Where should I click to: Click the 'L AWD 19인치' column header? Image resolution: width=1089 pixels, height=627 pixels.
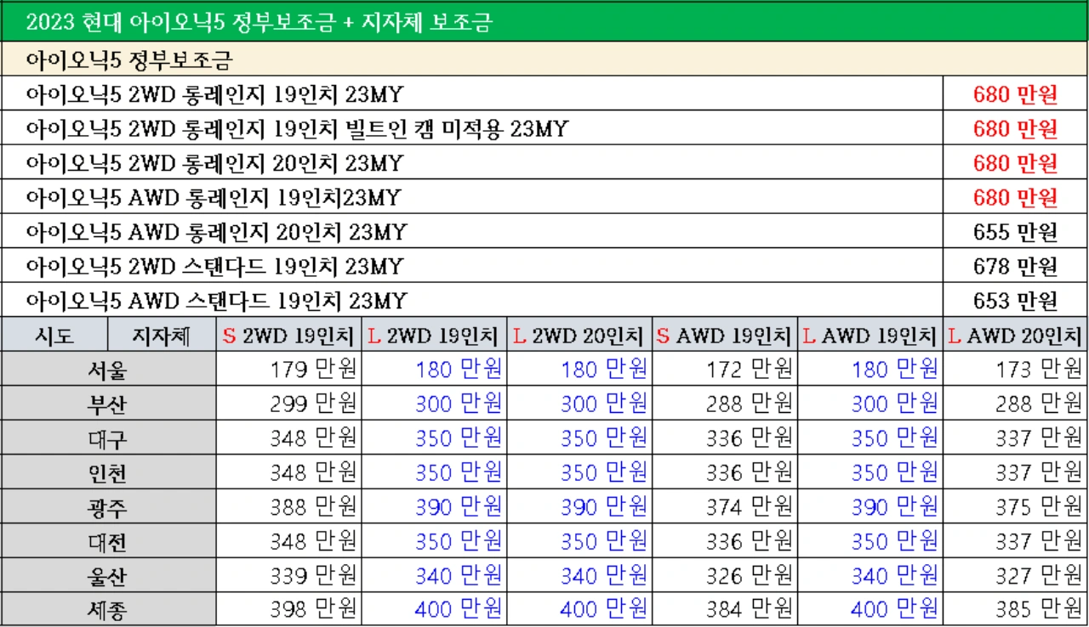871,335
